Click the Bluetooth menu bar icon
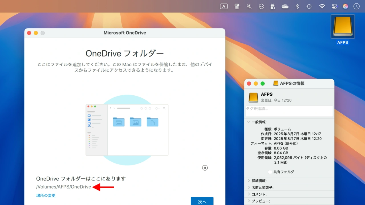 click(x=297, y=6)
